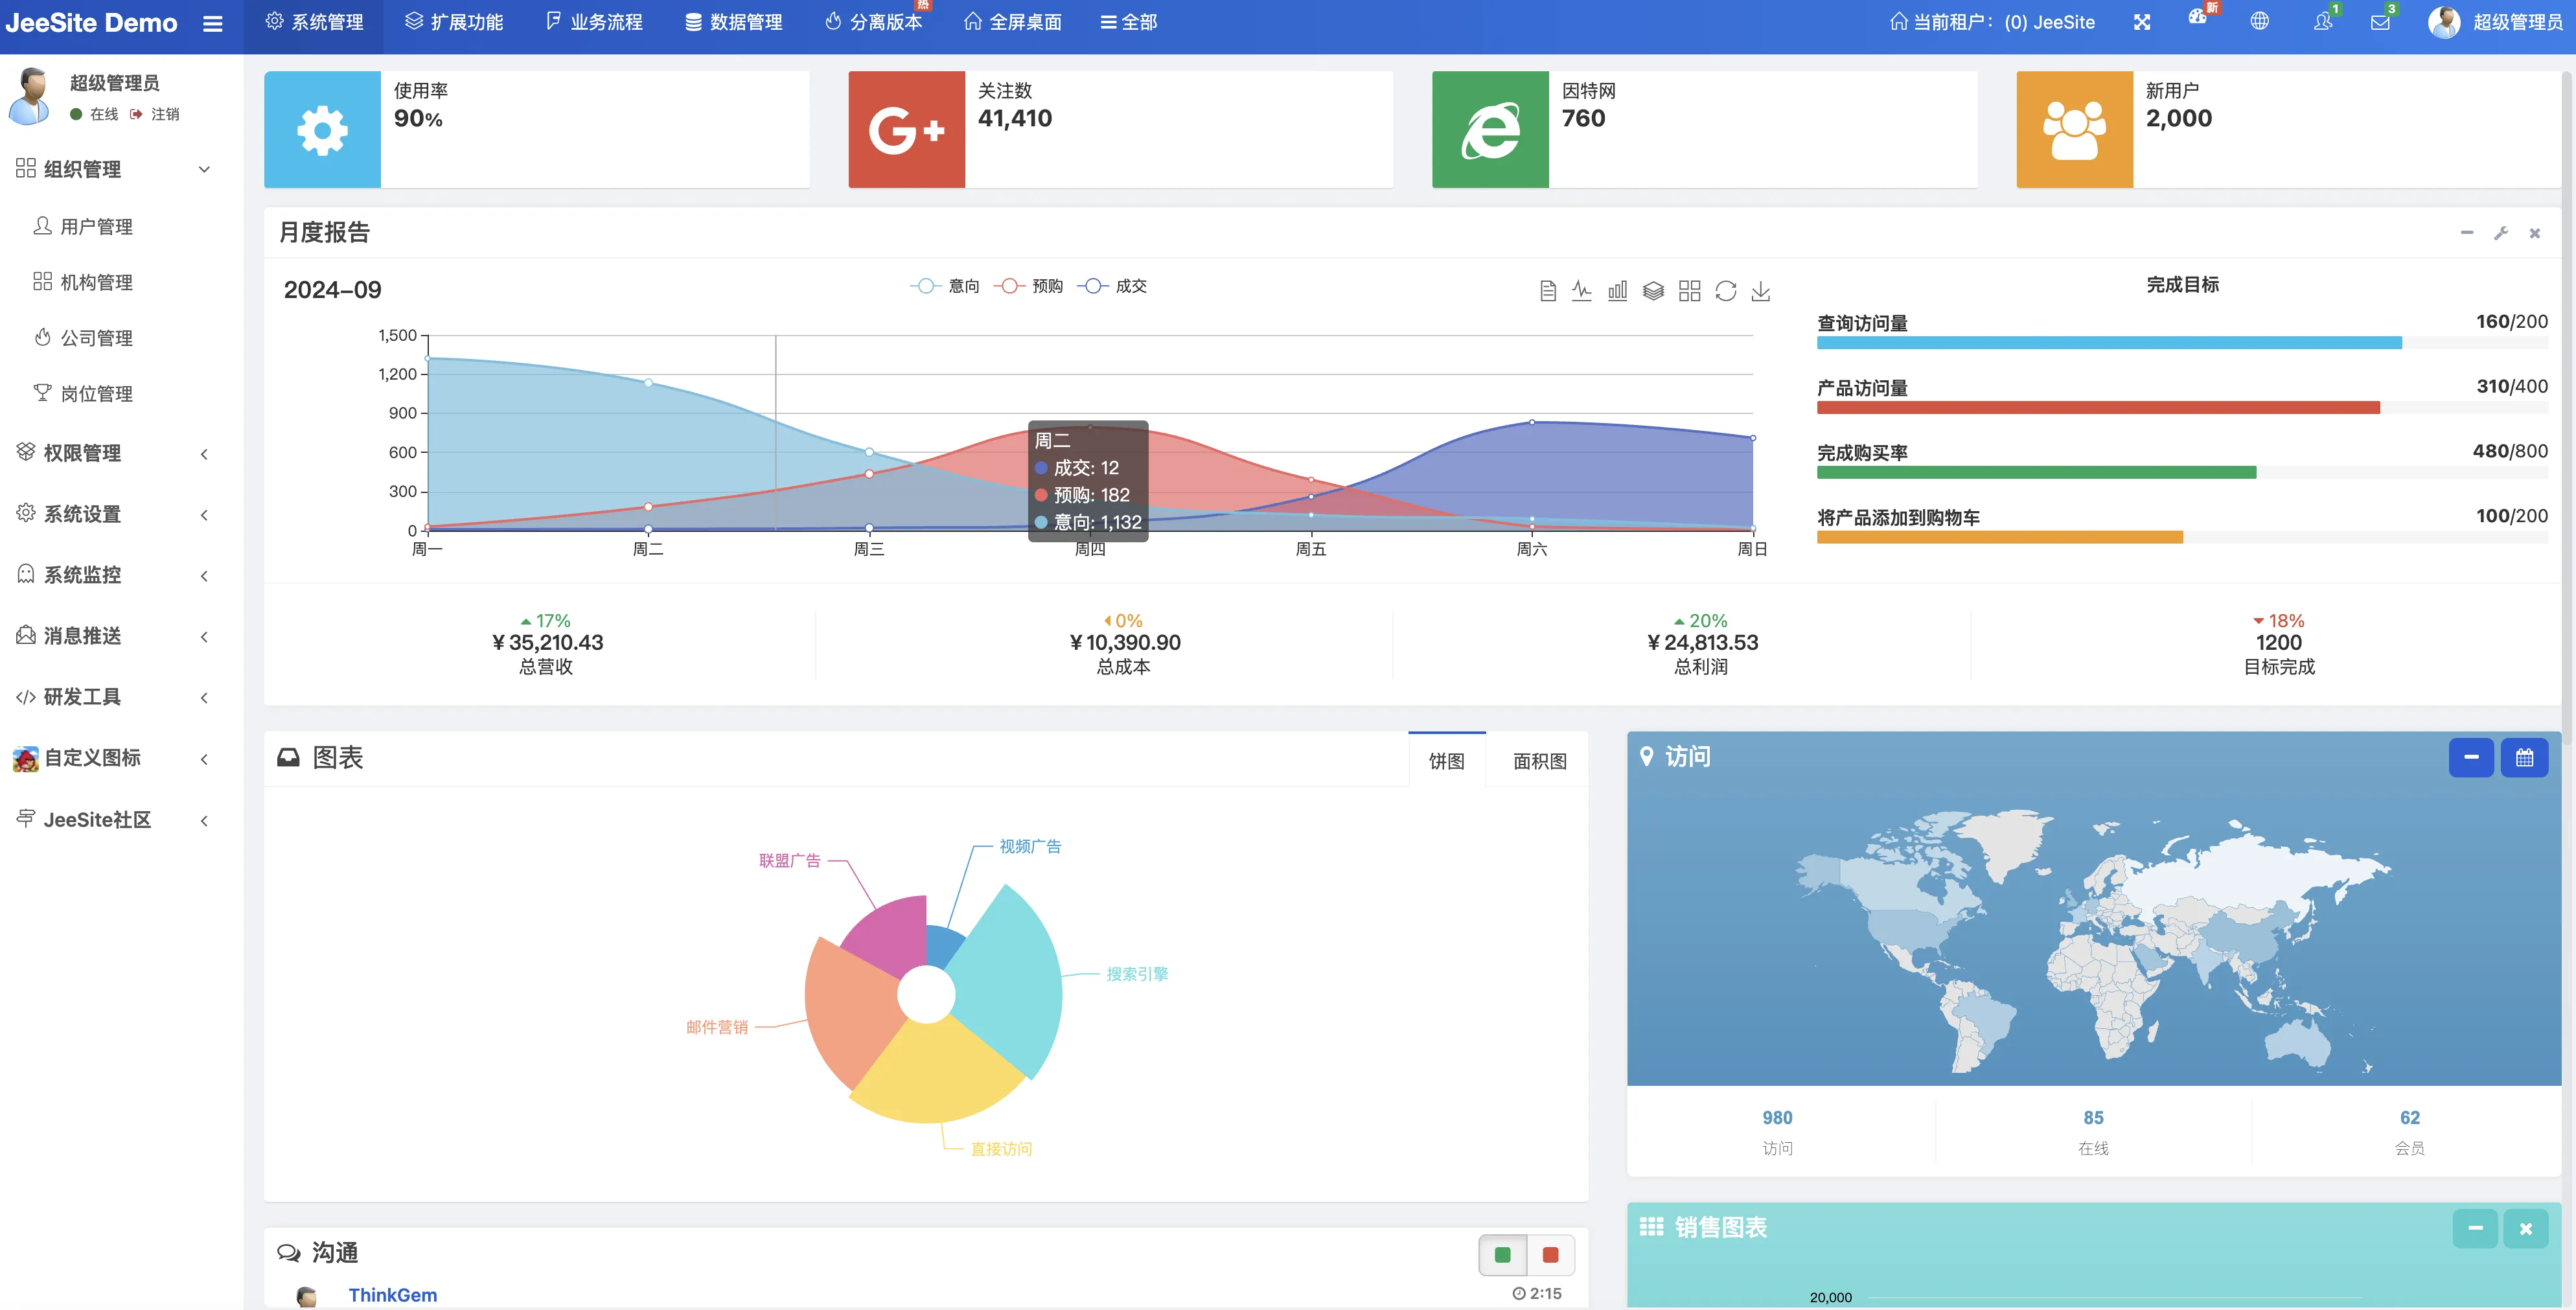Switch chart to bar view icon
This screenshot has width=2576, height=1310.
[x=1617, y=291]
